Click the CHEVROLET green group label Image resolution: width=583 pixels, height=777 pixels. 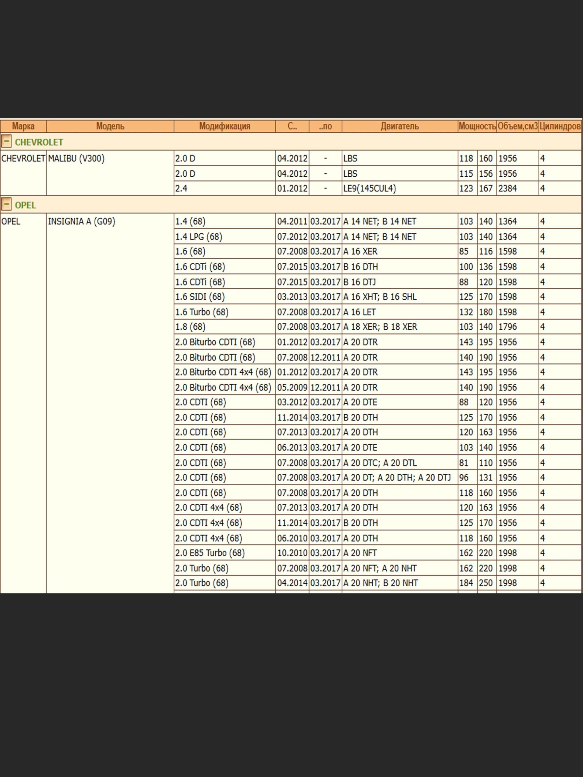(39, 142)
